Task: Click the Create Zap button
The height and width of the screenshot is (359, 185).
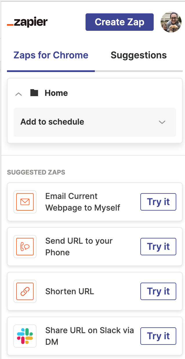Action: (119, 22)
